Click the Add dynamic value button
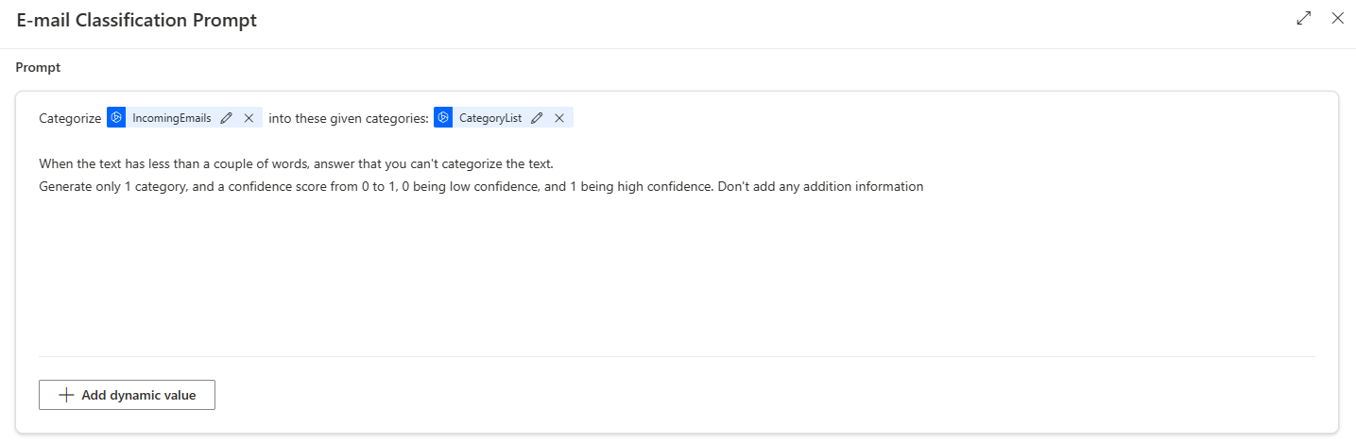This screenshot has height=444, width=1356. click(x=127, y=395)
